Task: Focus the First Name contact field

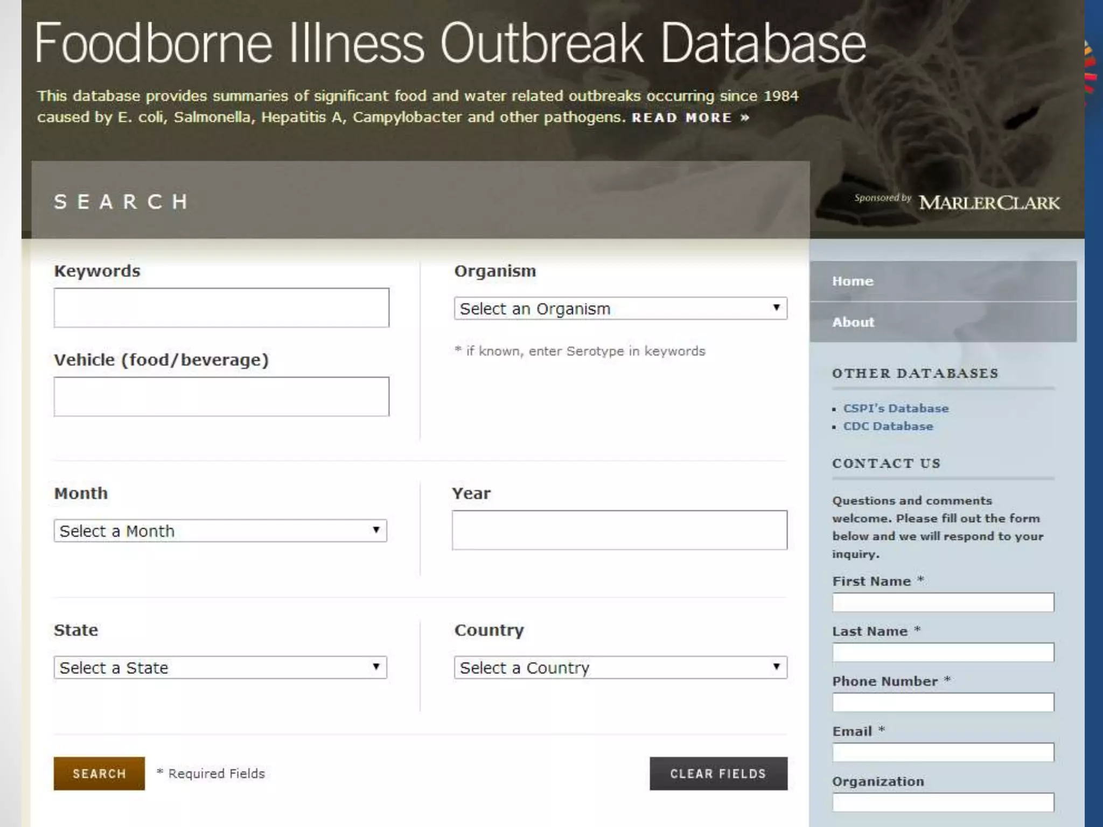Action: 943,602
